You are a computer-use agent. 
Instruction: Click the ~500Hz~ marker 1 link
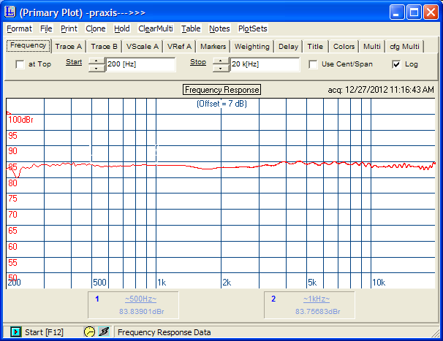pos(140,299)
